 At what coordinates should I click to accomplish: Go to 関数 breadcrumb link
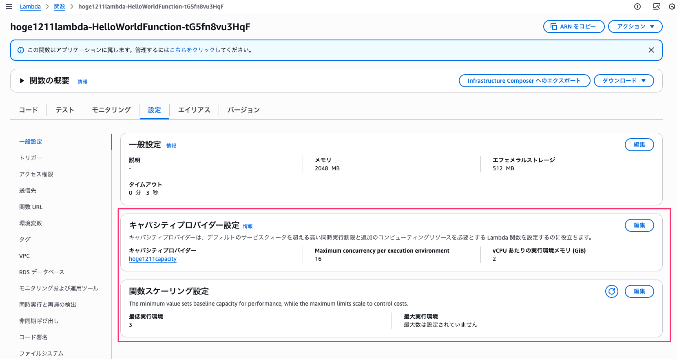coord(60,7)
